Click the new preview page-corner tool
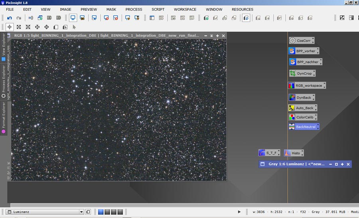This screenshot has width=359, height=218. point(55,27)
